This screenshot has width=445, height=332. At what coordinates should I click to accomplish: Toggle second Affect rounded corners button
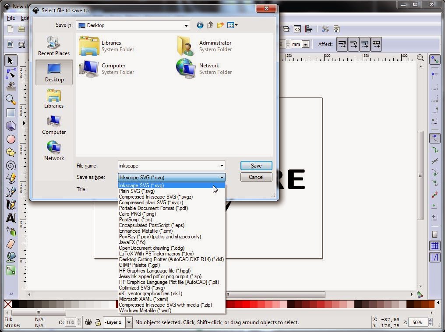pos(353,44)
